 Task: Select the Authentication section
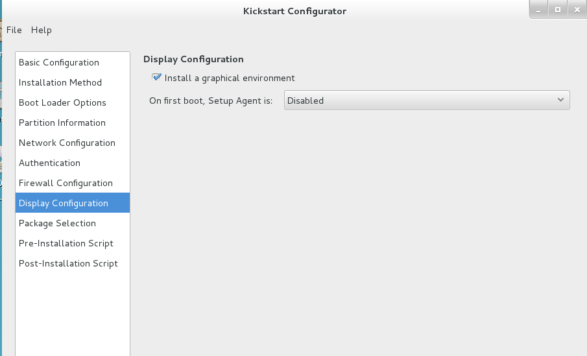(x=49, y=163)
